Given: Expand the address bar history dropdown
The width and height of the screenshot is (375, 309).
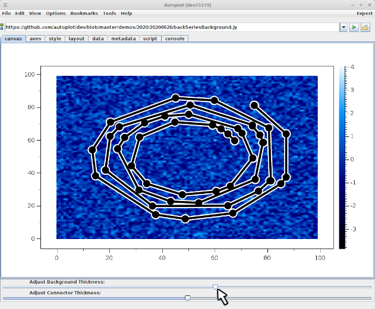Looking at the screenshot, I should pos(344,27).
